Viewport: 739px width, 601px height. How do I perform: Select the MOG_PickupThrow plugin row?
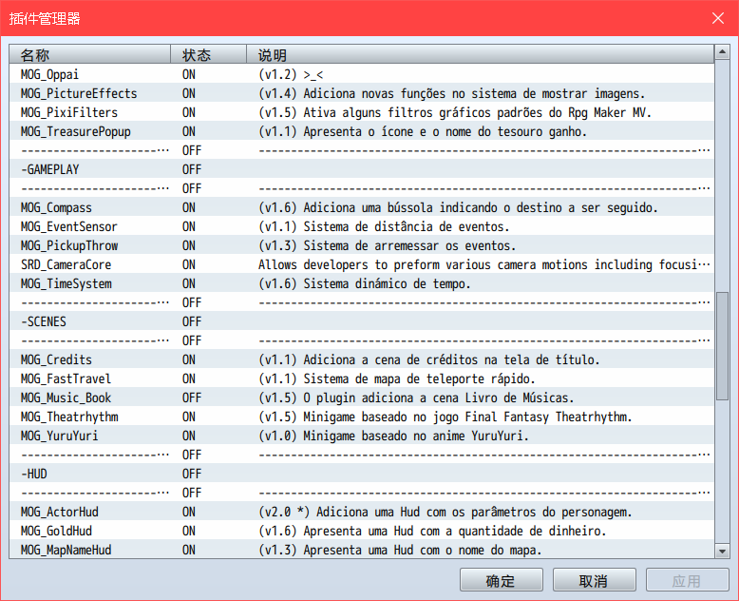(362, 245)
